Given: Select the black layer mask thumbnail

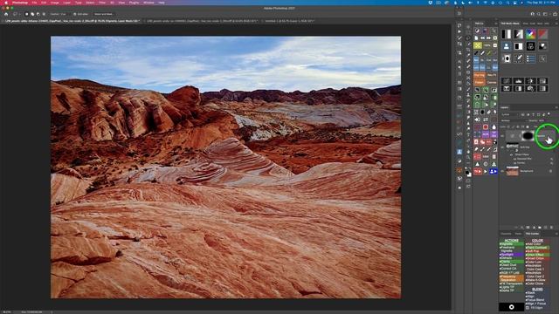Looking at the screenshot, I should [x=528, y=136].
